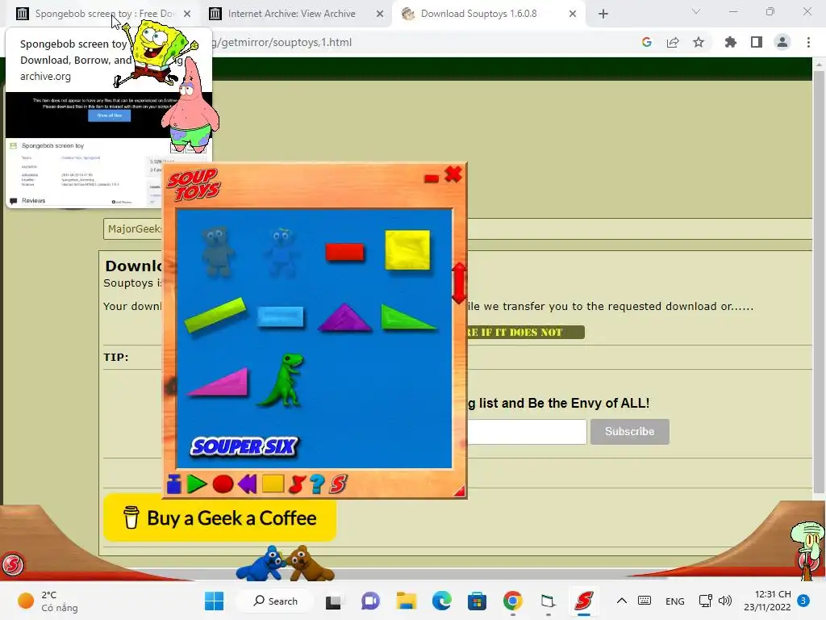Click the red music note icon
The image size is (826, 620).
tap(297, 484)
